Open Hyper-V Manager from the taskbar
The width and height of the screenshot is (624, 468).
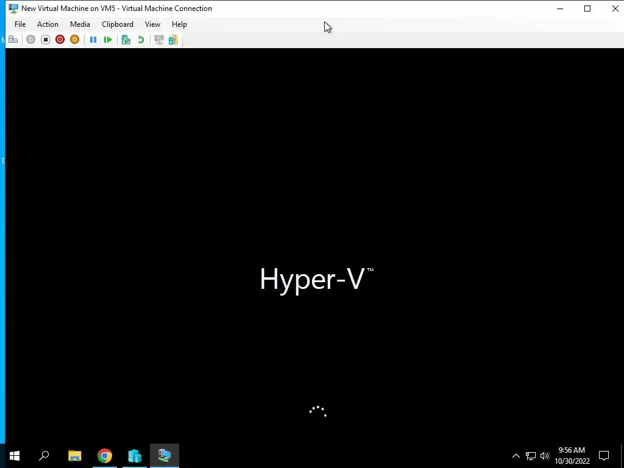pos(135,456)
